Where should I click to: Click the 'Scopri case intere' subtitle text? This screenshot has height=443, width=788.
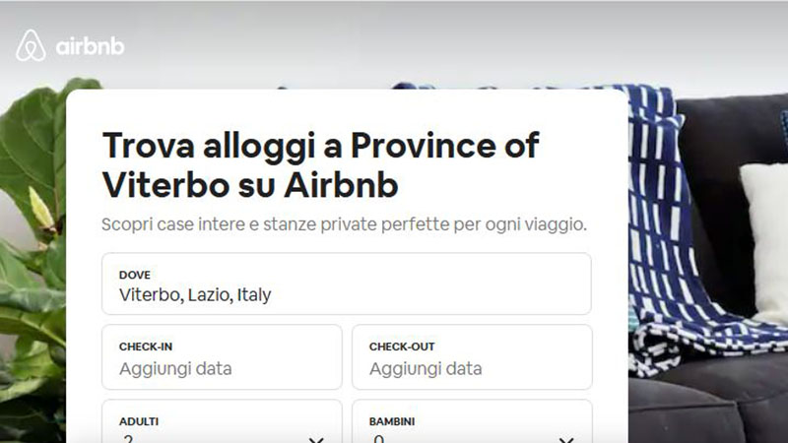coord(344,224)
